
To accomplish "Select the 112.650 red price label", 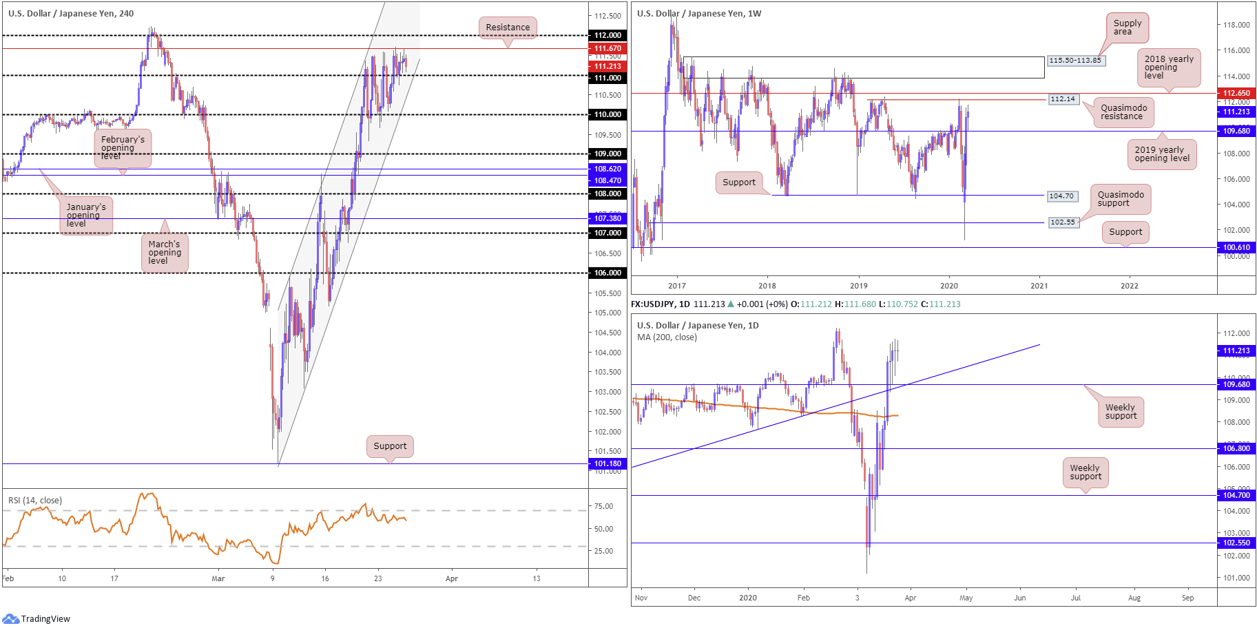I will coord(1236,93).
